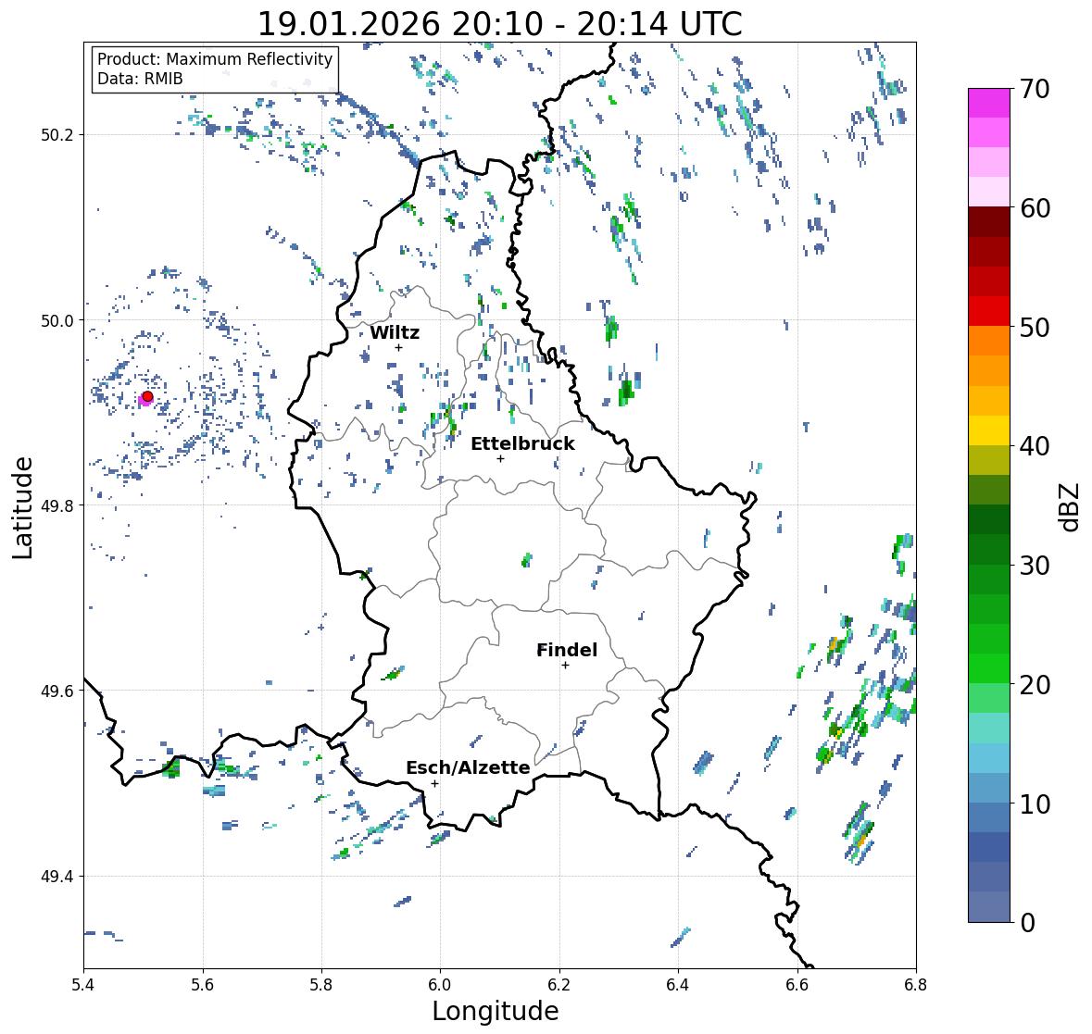Click the red dot marker west of Wiltz
1092x1034 pixels.
pyautogui.click(x=147, y=396)
